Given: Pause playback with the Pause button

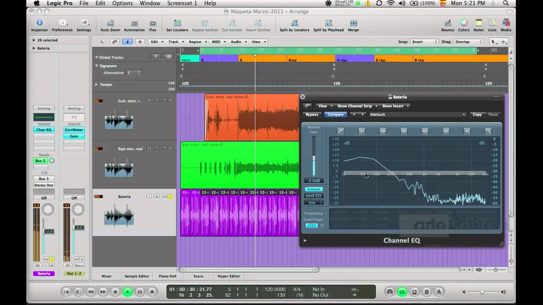Looking at the screenshot, I should tap(140, 291).
